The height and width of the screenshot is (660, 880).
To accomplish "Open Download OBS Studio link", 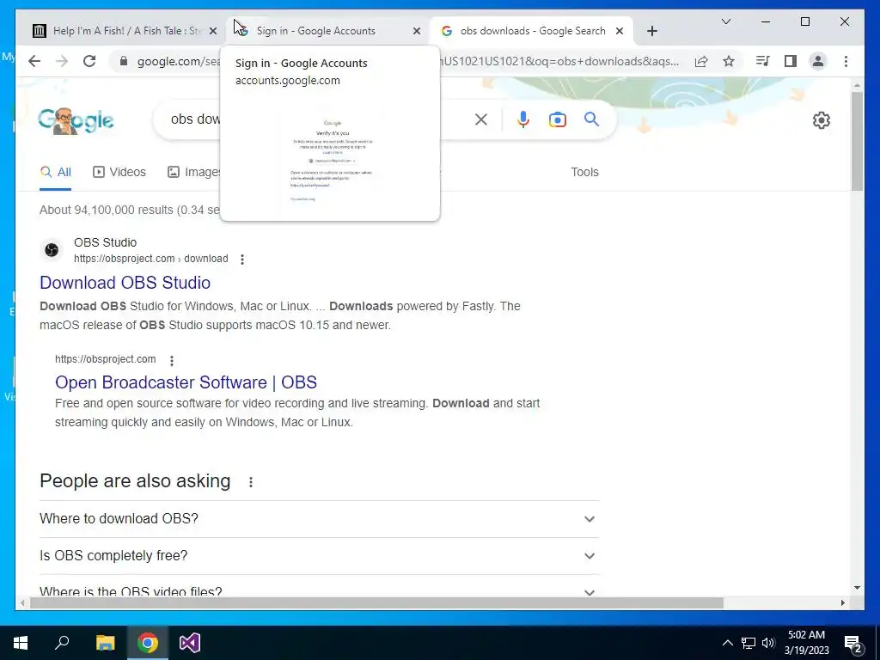I will click(x=125, y=282).
